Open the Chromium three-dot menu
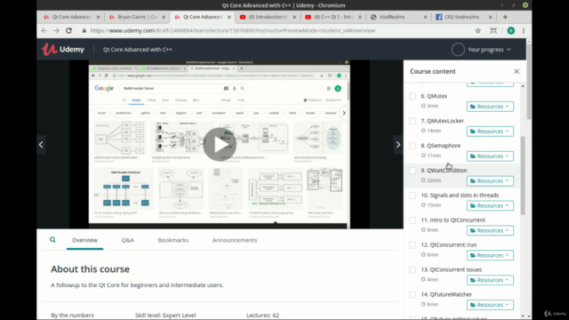Image resolution: width=569 pixels, height=320 pixels. [x=524, y=31]
